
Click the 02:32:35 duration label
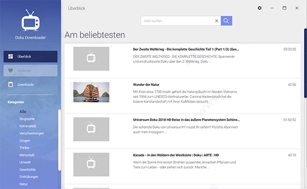(x=290, y=49)
